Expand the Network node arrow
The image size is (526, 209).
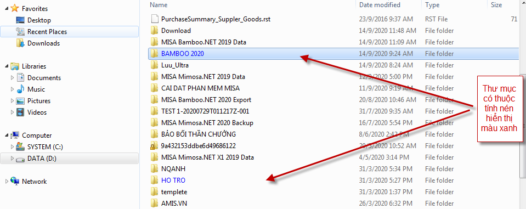coord(7,182)
